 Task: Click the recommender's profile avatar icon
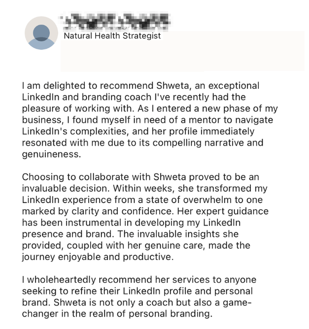pyautogui.click(x=41, y=33)
